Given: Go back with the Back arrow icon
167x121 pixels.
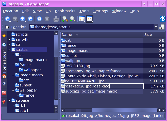Looking at the screenshot, I should [x=7, y=19].
